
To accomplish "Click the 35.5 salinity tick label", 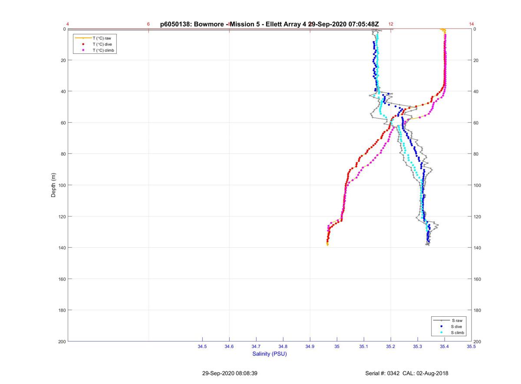I will pyautogui.click(x=471, y=346).
